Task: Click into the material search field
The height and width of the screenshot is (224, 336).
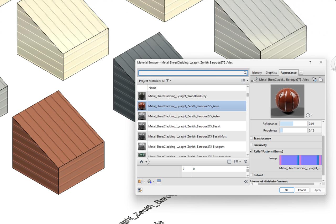Action: 191,73
